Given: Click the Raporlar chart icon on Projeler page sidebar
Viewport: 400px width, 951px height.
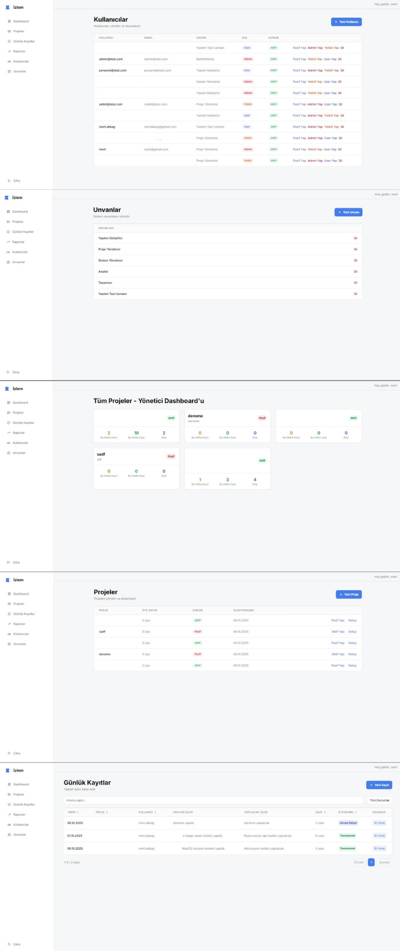Looking at the screenshot, I should coord(9,624).
